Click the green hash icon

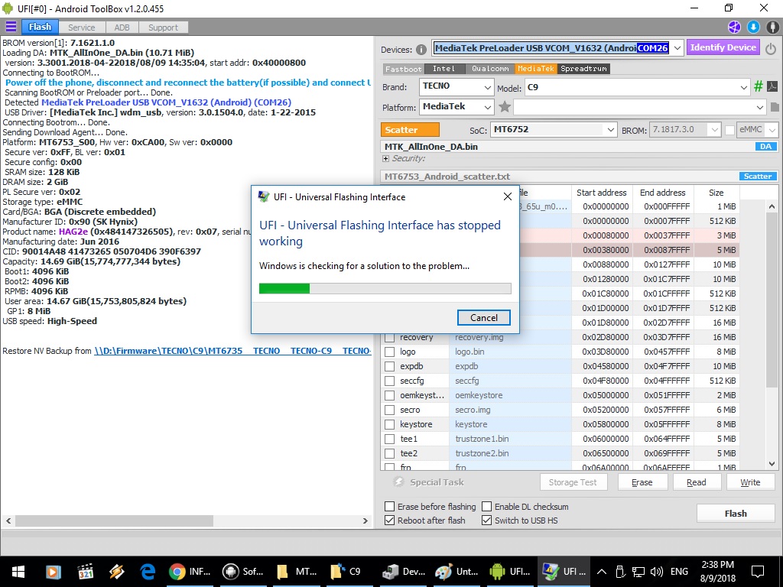pos(758,86)
